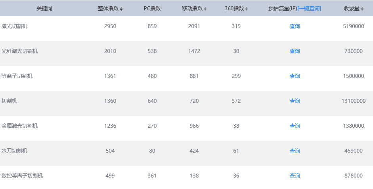373x189 pixels.
Task: Select the 关键词 column header
Action: coord(44,9)
